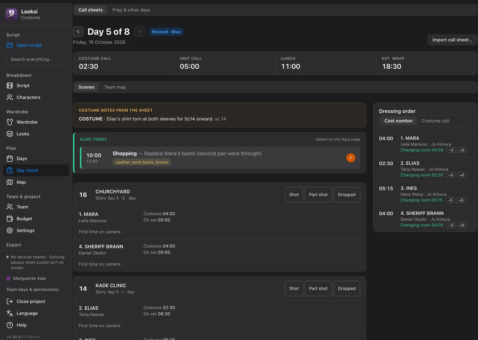Viewport: 478px width, 340px height.
Task: Click the Looks layers icon
Action: click(x=10, y=134)
